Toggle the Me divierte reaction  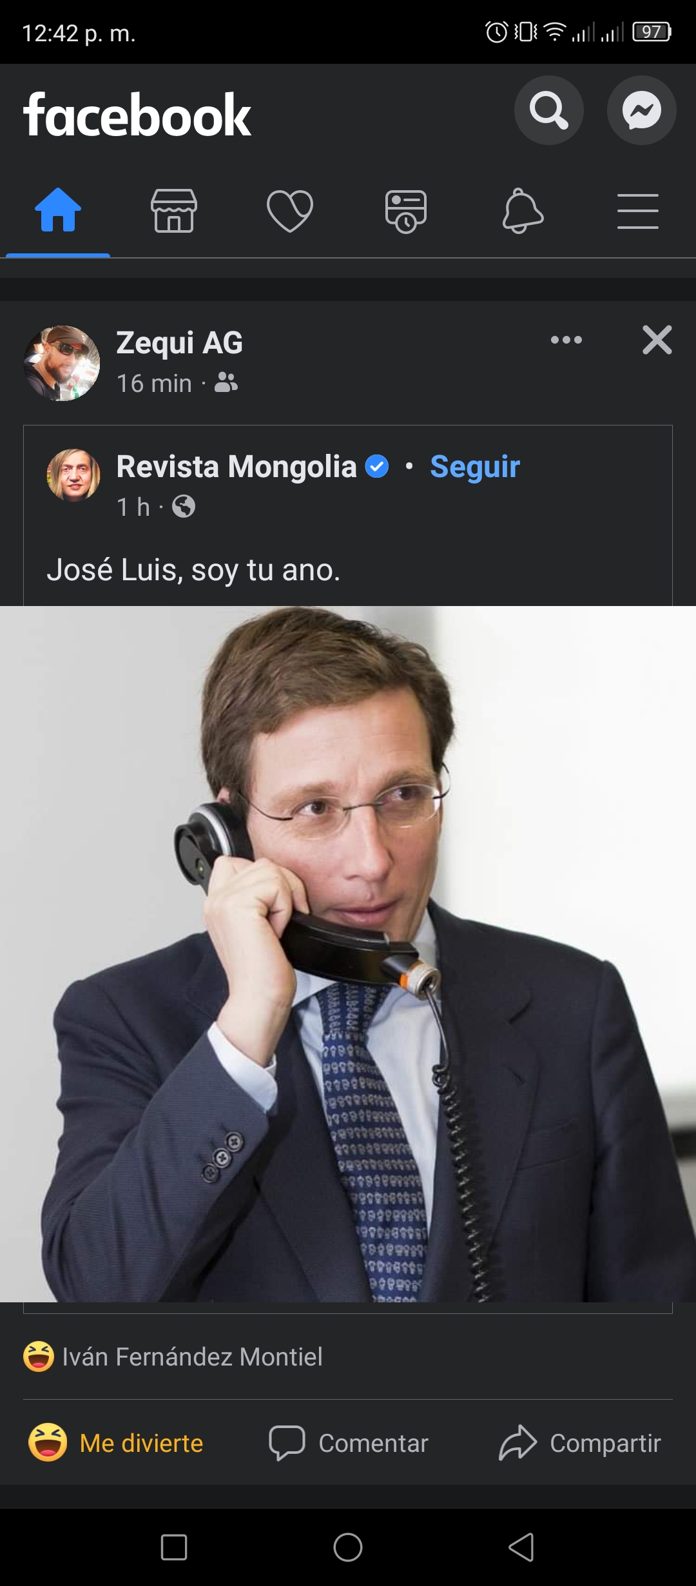[x=116, y=1443]
